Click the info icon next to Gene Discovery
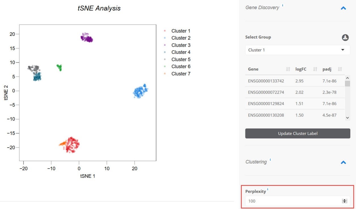The image size is (356, 209). point(283,5)
